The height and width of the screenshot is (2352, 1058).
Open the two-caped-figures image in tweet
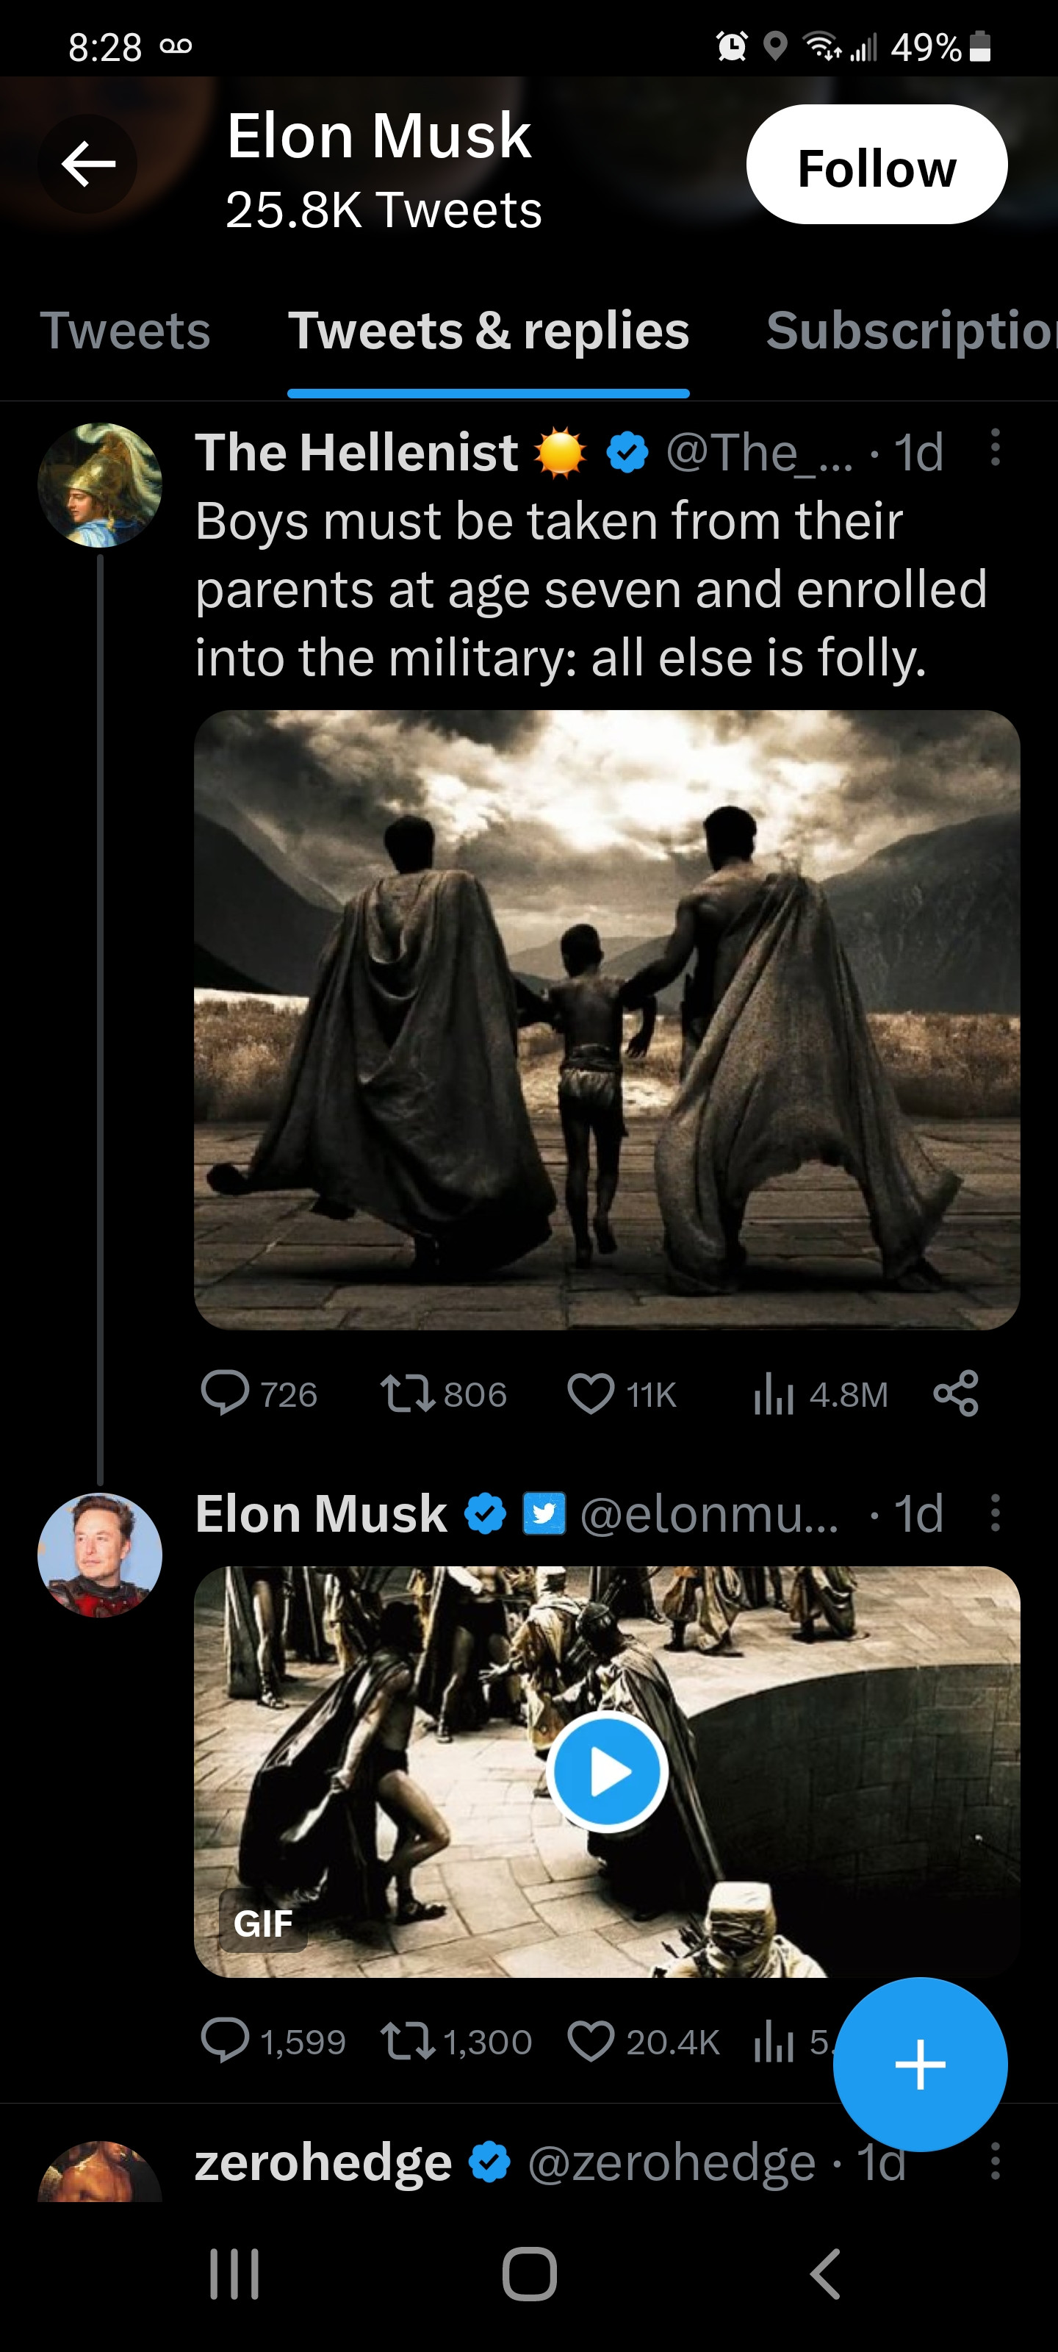pos(606,1019)
